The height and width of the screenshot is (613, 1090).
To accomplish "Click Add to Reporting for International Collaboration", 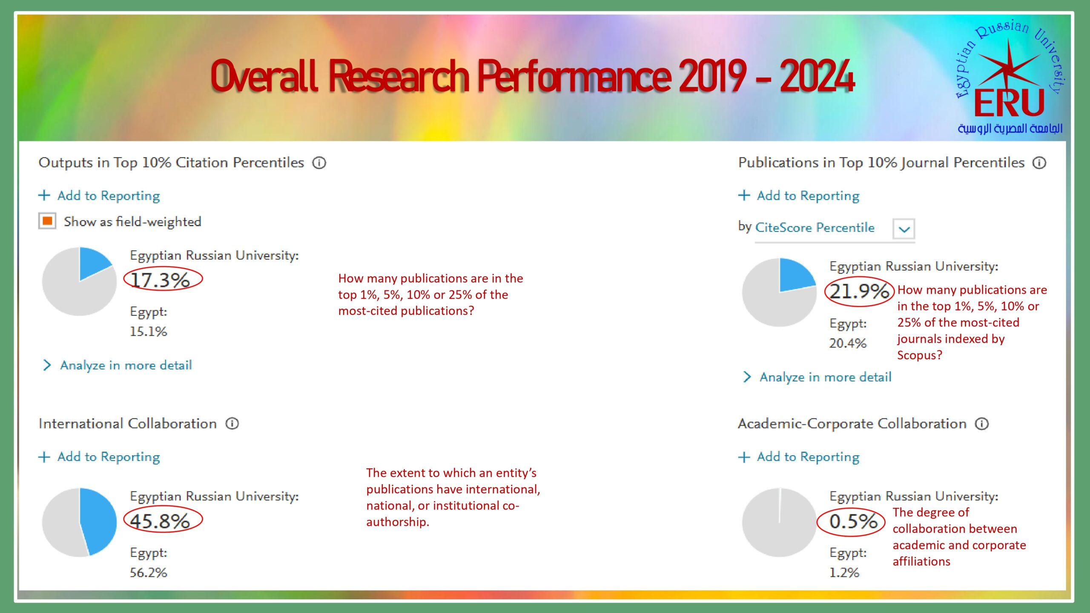I will [x=109, y=457].
